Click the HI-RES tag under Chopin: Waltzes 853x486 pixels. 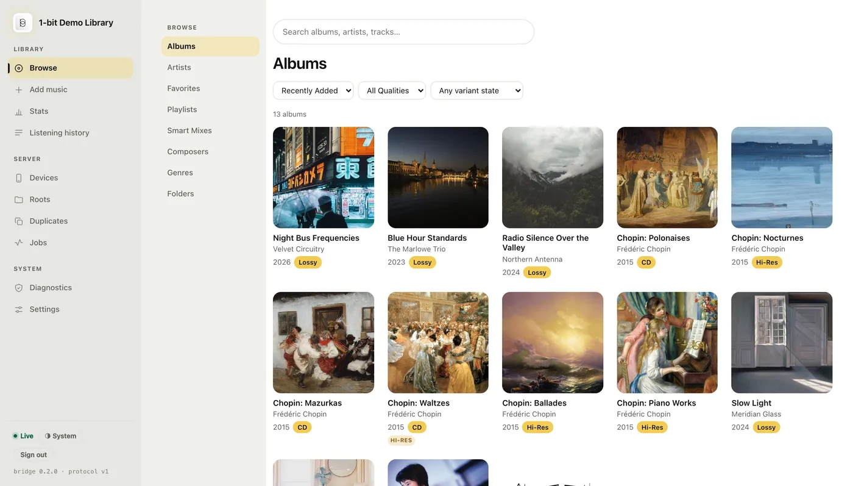(x=402, y=440)
